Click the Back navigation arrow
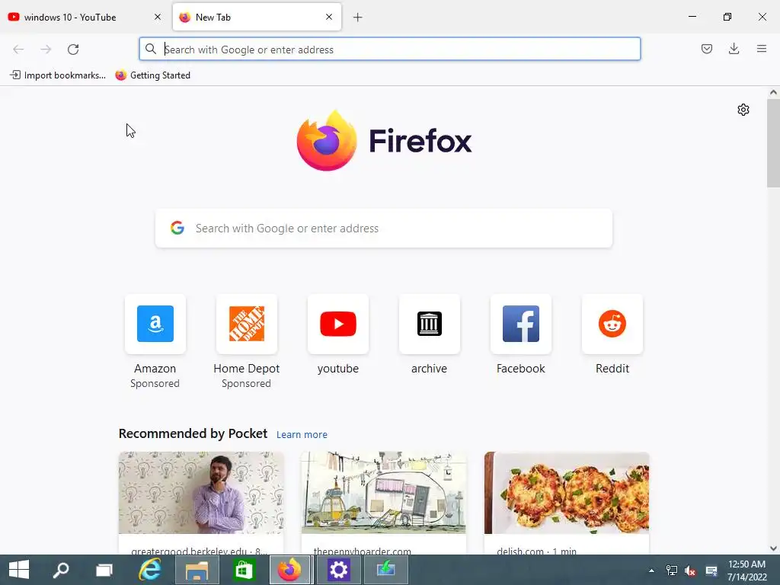This screenshot has height=585, width=780. pyautogui.click(x=18, y=50)
